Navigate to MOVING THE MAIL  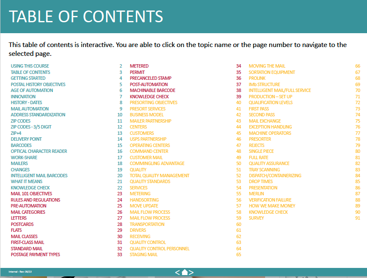[267, 66]
